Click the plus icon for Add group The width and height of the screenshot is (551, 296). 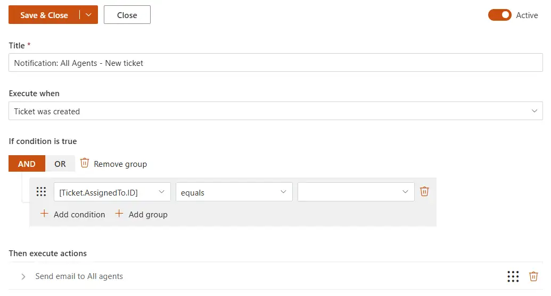coord(119,214)
